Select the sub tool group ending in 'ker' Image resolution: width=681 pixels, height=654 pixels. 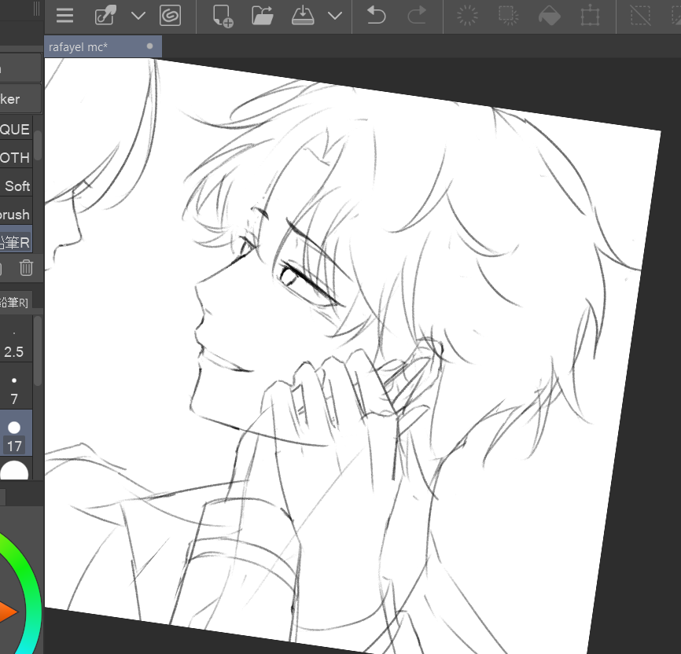point(20,98)
